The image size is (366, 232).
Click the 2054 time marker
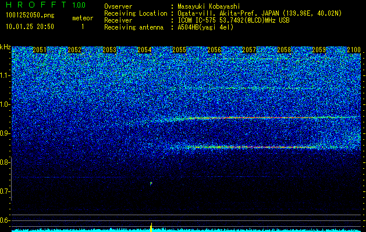tap(144, 50)
